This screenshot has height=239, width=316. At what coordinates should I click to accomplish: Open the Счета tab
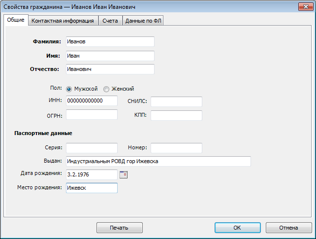pyautogui.click(x=110, y=21)
